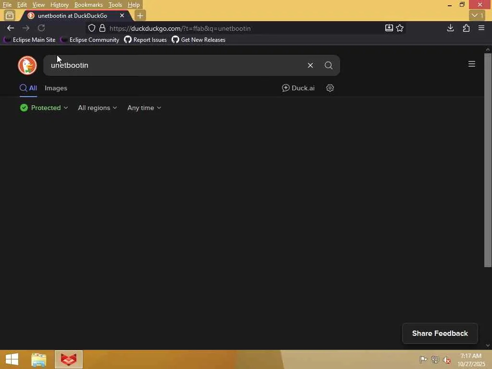Viewport: 492px width, 369px height.
Task: Open the search settings gear
Action: (330, 88)
